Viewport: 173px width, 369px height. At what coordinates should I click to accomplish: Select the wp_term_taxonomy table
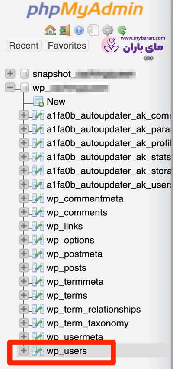click(x=87, y=323)
